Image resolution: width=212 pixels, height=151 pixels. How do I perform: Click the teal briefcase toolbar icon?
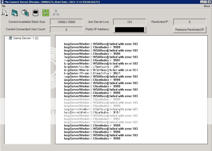[x=25, y=13]
